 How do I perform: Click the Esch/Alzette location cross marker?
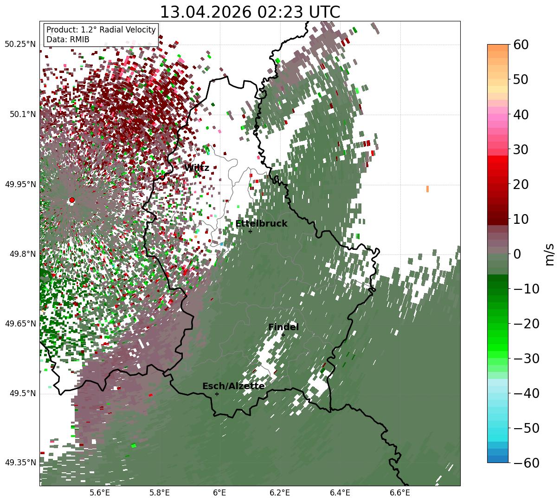coord(217,394)
